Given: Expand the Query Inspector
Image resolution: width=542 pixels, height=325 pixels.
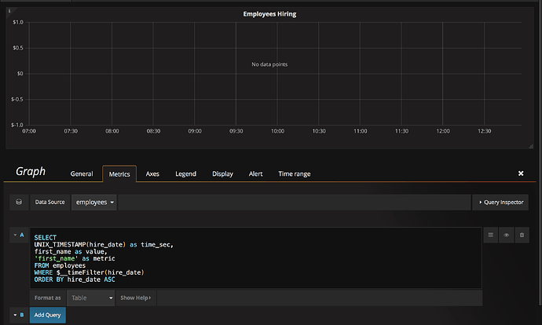Looking at the screenshot, I should click(x=500, y=202).
